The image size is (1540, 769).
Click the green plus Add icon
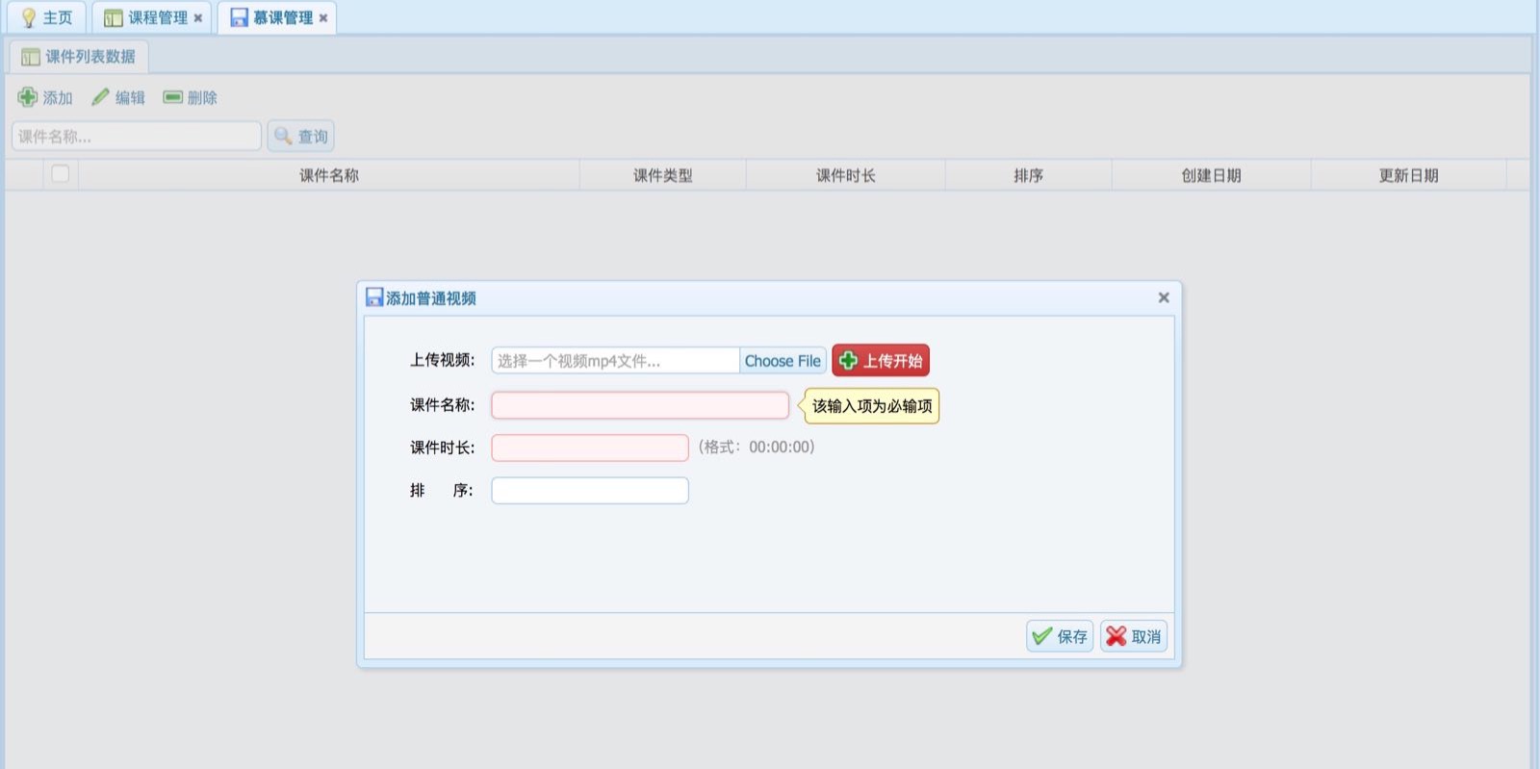[x=28, y=97]
